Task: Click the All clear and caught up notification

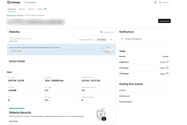Action: (133, 39)
